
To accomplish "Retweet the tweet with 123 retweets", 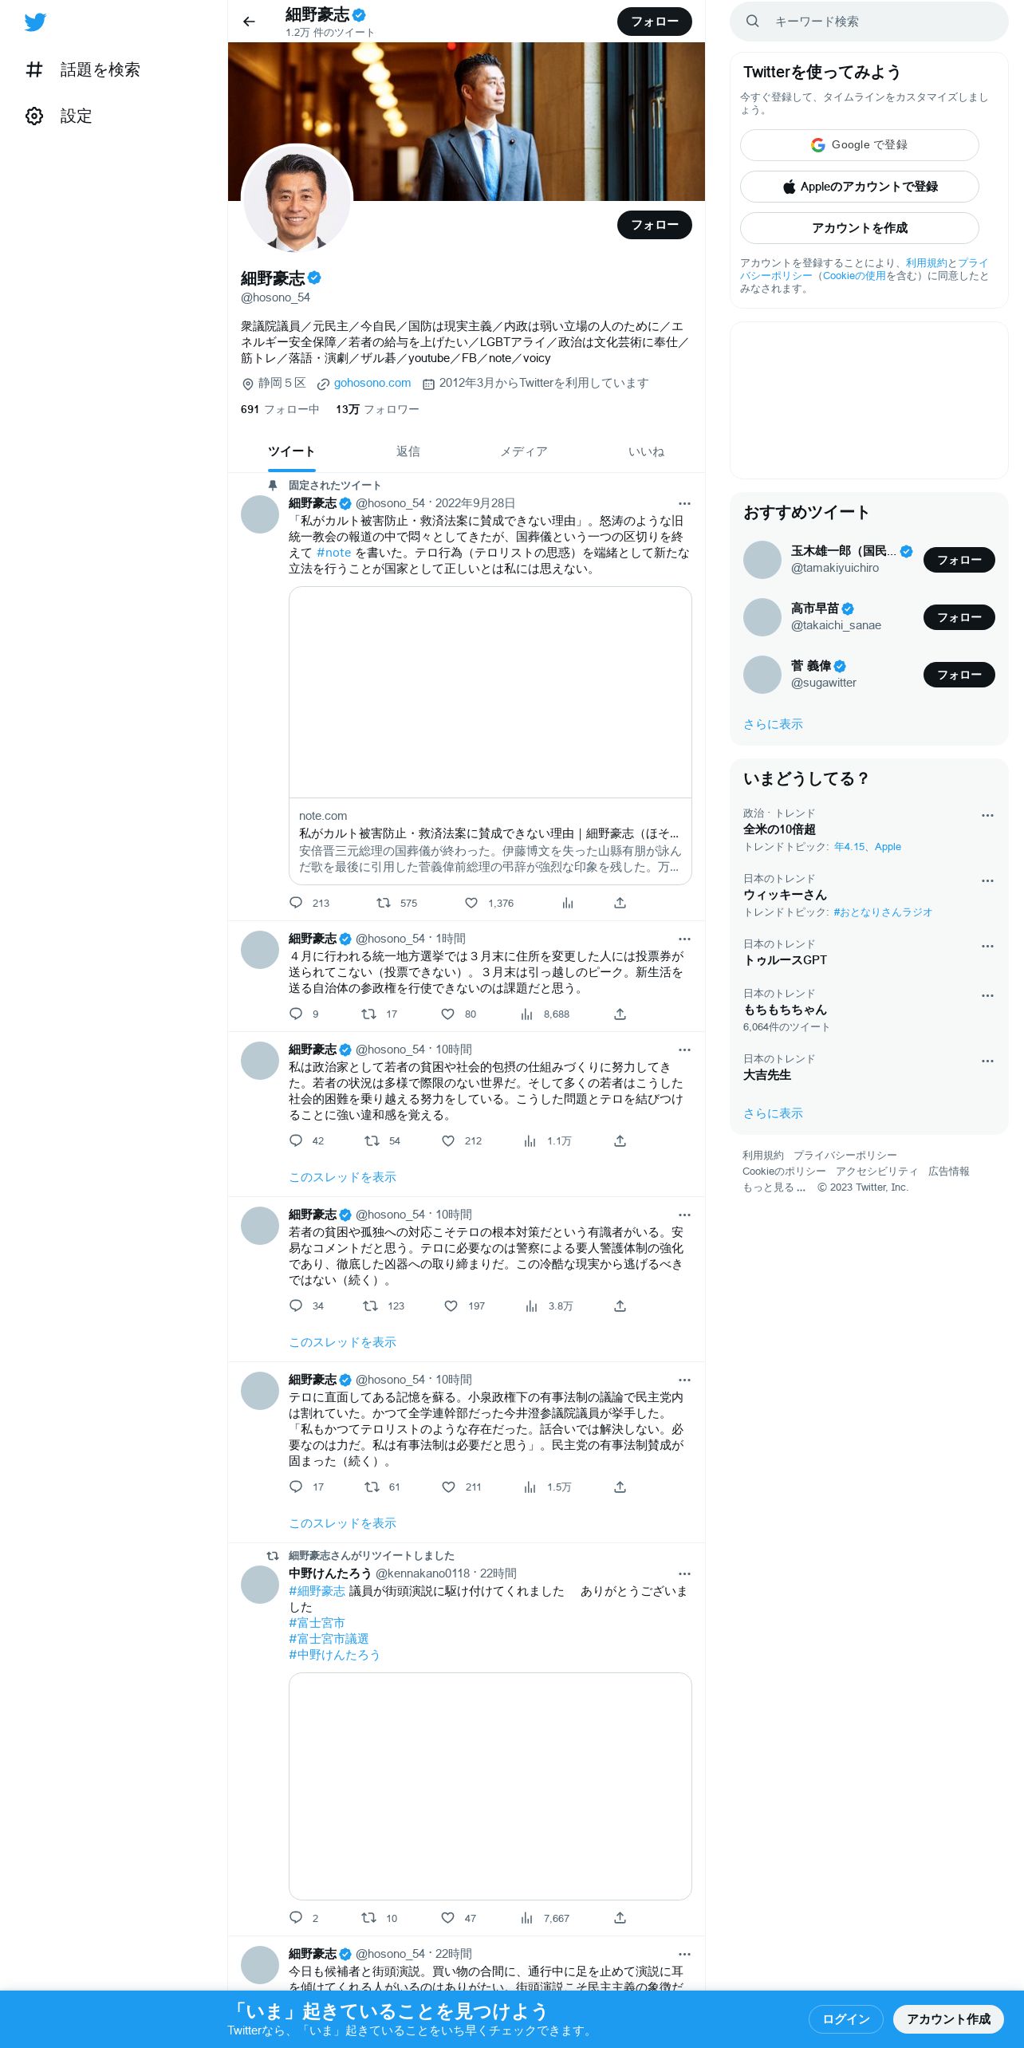I will [x=384, y=1306].
